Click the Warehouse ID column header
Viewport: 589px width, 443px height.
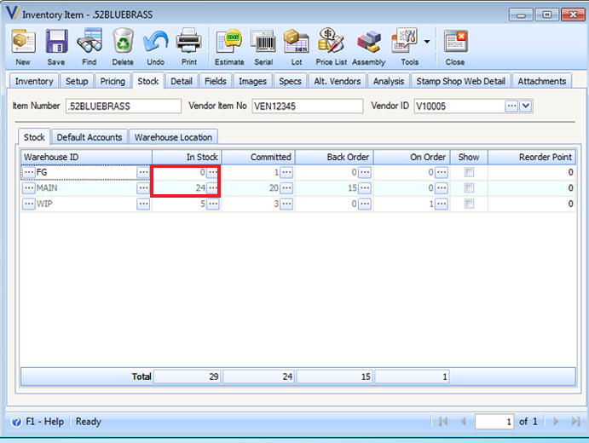point(86,157)
